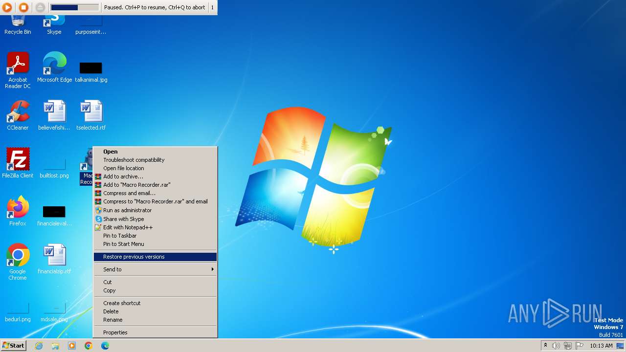Click the 'Paused. Ctrl+P to resume' status text
The width and height of the screenshot is (626, 352).
[x=155, y=7]
